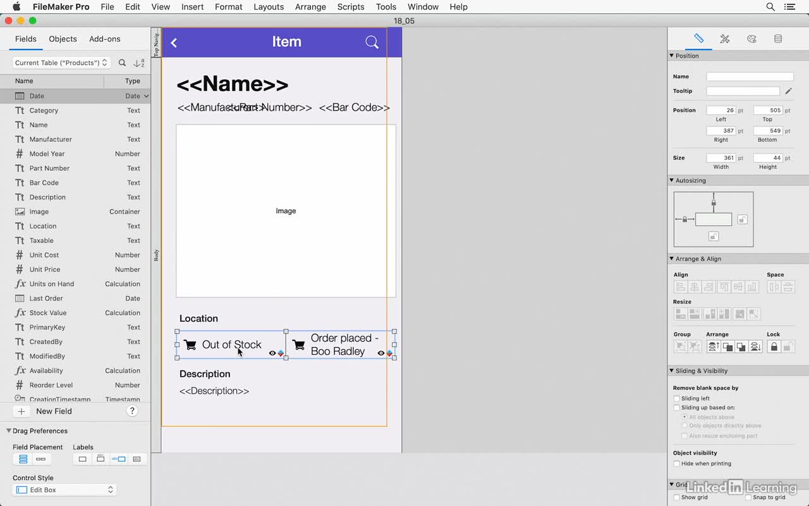The height and width of the screenshot is (506, 809).
Task: Click Order placed - Boo Radley button
Action: [x=341, y=345]
